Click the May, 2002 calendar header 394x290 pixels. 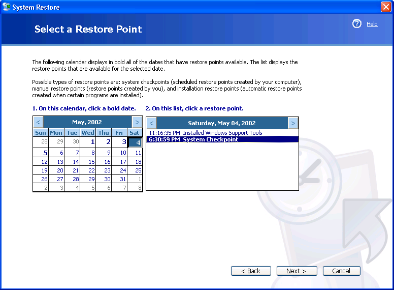pyautogui.click(x=87, y=122)
